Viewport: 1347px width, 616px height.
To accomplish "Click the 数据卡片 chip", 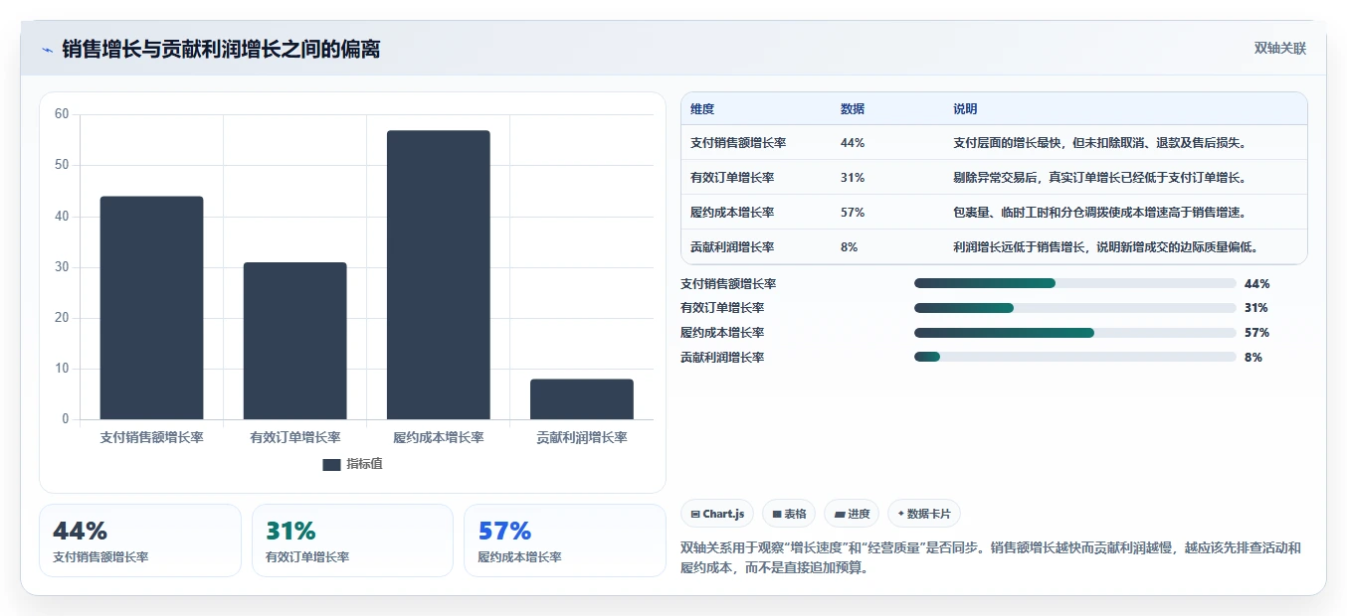I will tap(924, 514).
